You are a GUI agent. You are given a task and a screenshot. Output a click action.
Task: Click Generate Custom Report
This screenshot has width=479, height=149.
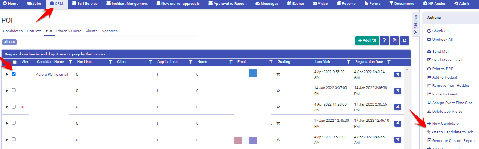coord(451,140)
